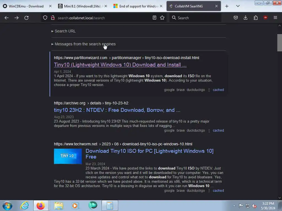Open a new tab with plus button
The width and height of the screenshot is (282, 211).
pyautogui.click(x=227, y=6)
